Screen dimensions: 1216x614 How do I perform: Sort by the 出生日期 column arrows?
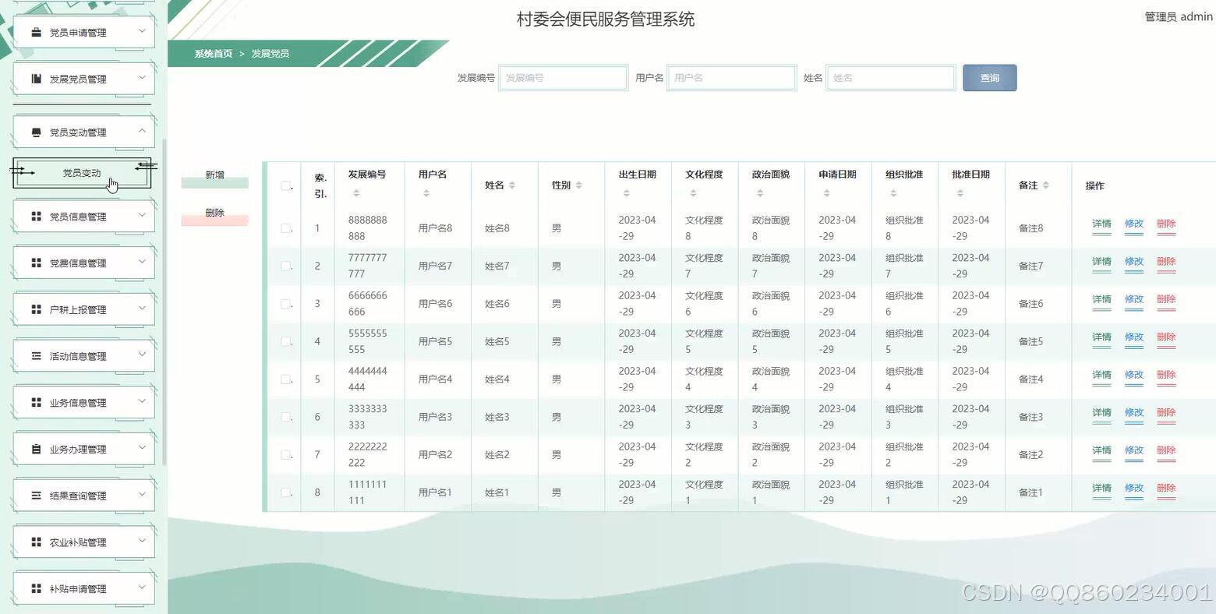(x=626, y=193)
